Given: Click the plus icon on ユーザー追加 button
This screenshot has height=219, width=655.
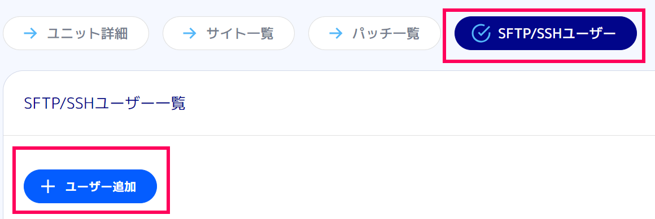Looking at the screenshot, I should pos(48,187).
